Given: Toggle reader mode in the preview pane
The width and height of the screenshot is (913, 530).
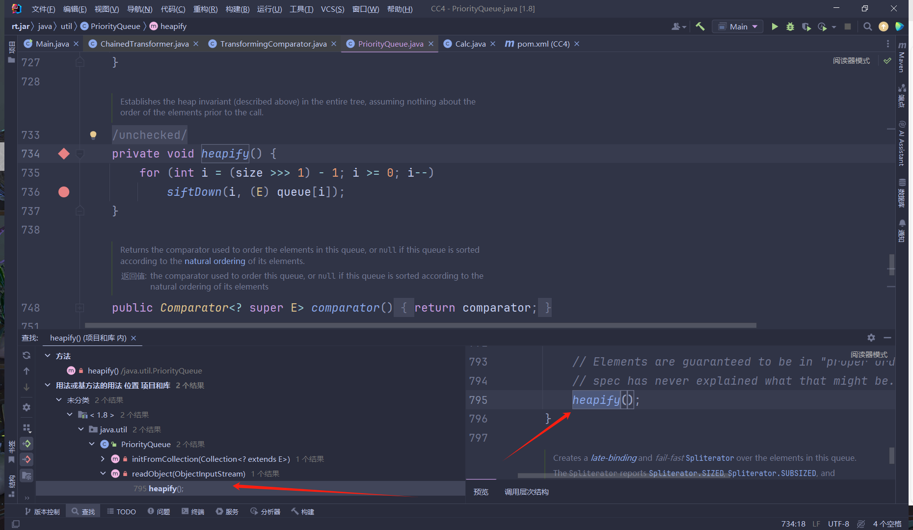Looking at the screenshot, I should [x=869, y=354].
